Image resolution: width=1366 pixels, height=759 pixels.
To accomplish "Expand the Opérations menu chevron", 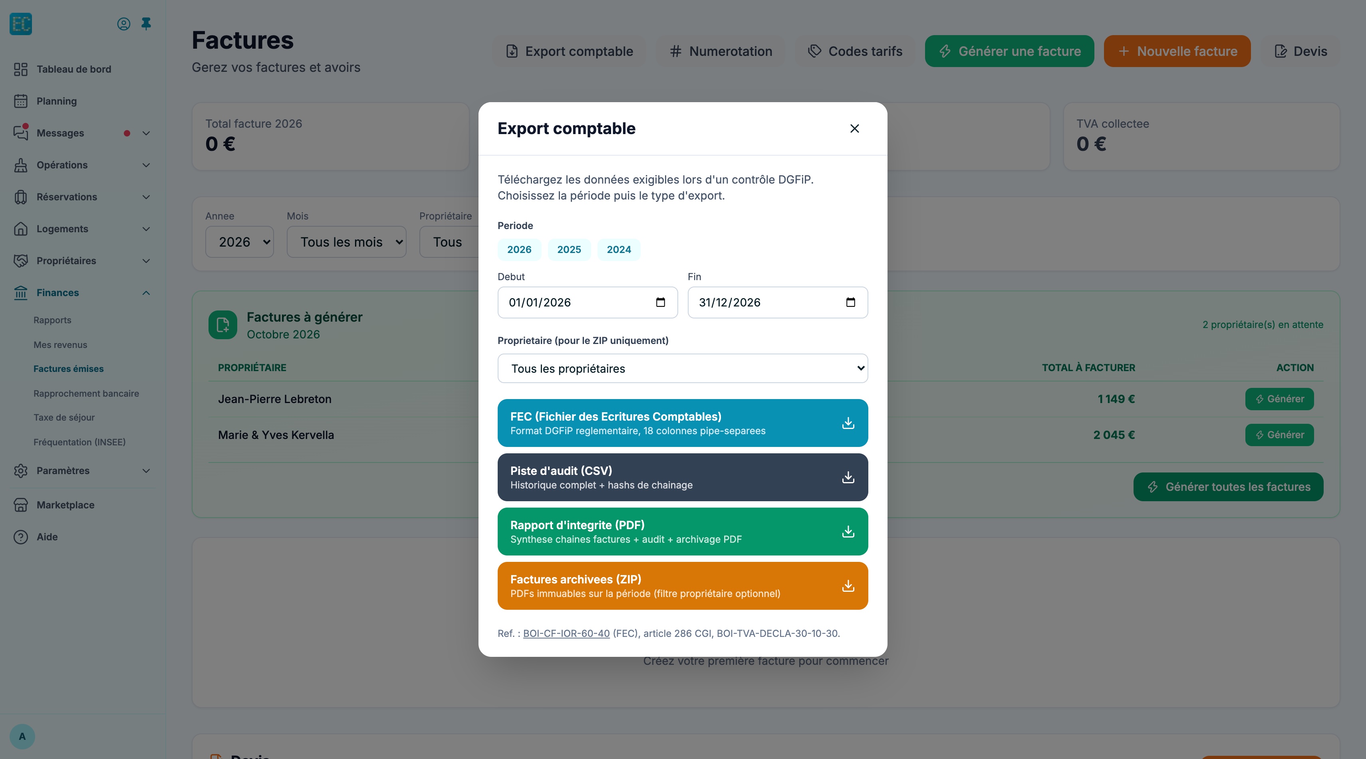I will coord(146,165).
